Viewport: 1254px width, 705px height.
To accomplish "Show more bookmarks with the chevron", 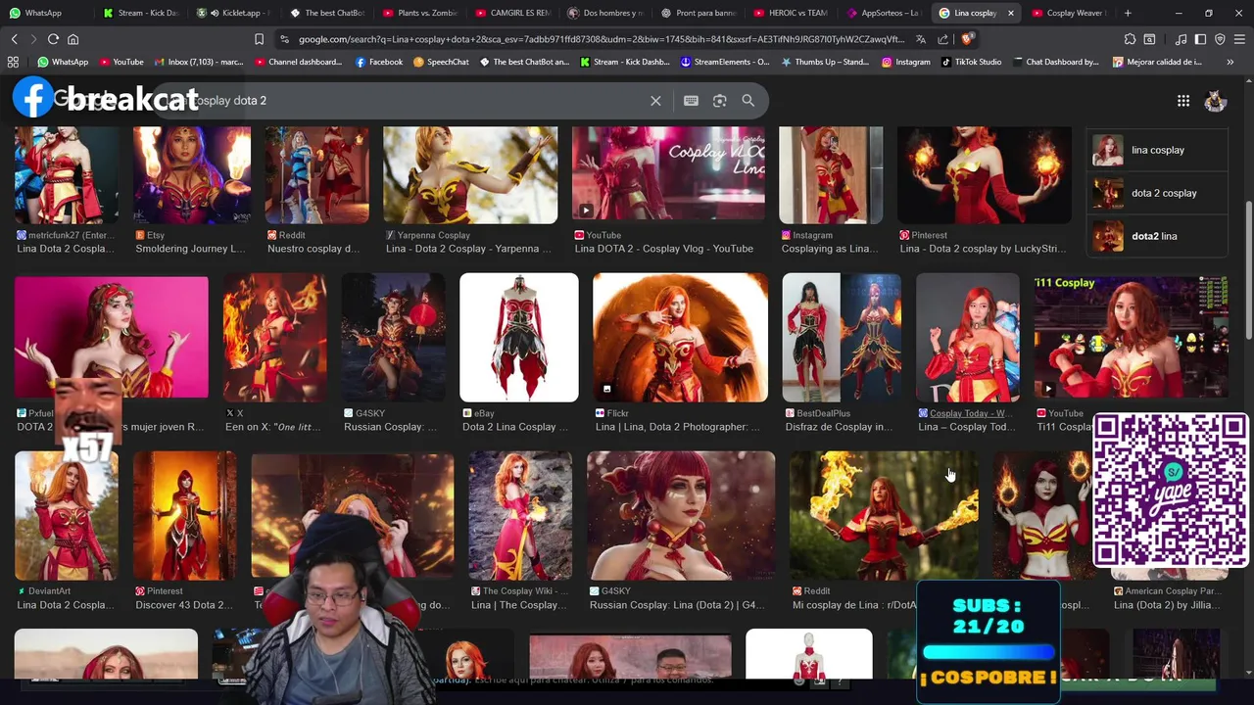I will point(1230,62).
